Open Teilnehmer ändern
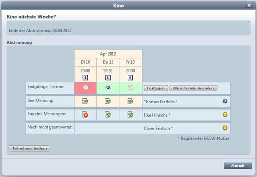This screenshot has height=177, width=257. tap(30, 148)
